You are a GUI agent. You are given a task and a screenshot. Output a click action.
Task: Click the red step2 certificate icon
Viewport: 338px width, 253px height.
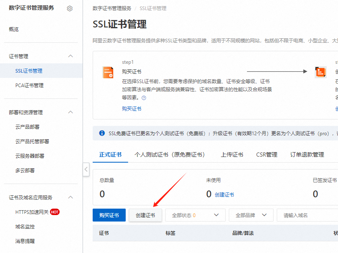pyautogui.click(x=321, y=72)
